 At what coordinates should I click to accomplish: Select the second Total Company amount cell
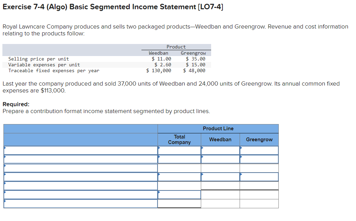179,159
